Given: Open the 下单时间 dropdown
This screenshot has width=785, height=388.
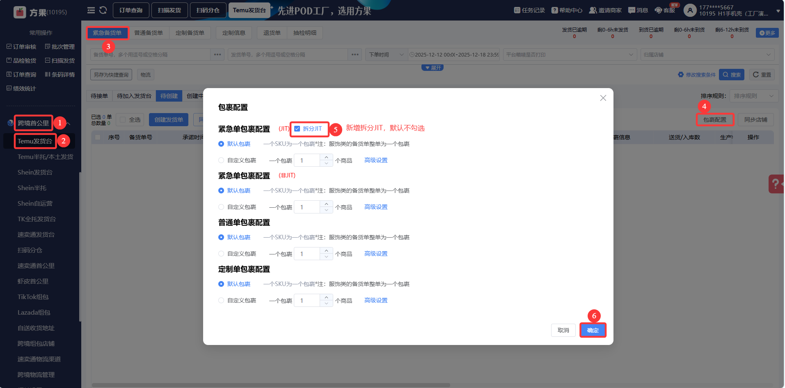Looking at the screenshot, I should pyautogui.click(x=386, y=54).
